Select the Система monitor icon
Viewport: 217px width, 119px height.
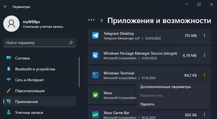point(9,58)
